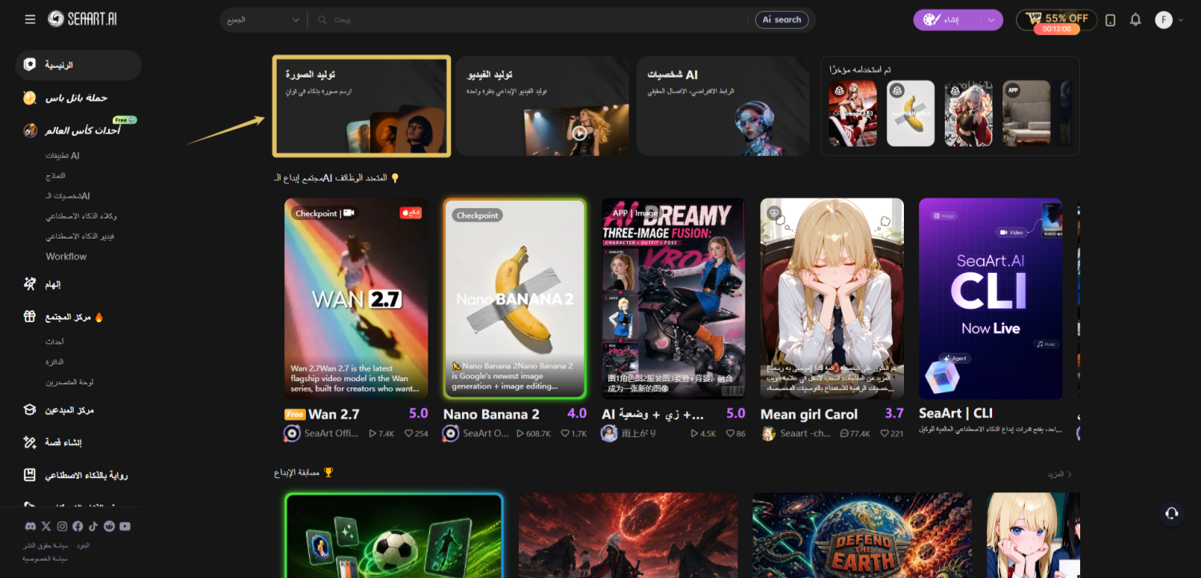Open the المزيد link beside مسابقة الإبداع

click(1059, 475)
